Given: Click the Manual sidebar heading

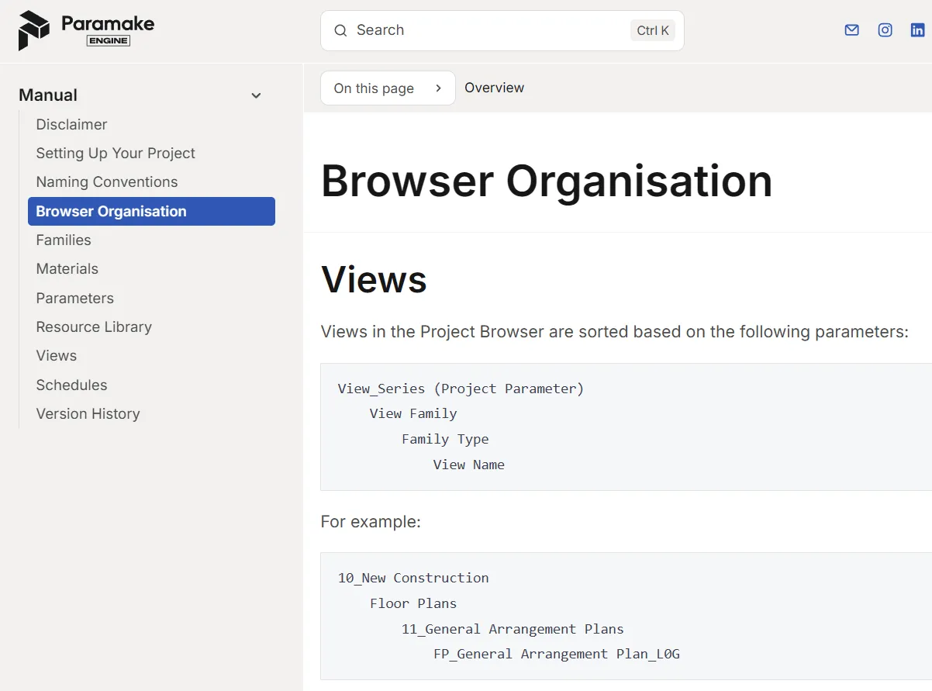Looking at the screenshot, I should coord(48,95).
